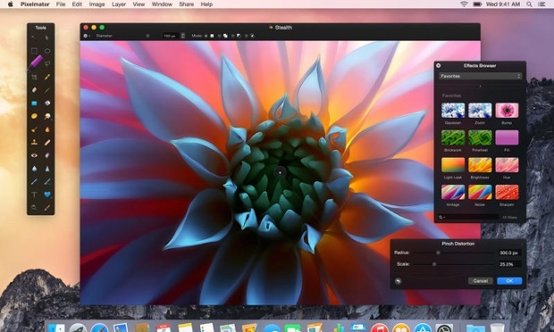Cancel the Pinch Distortion dialog
This screenshot has width=554, height=332.
click(480, 281)
